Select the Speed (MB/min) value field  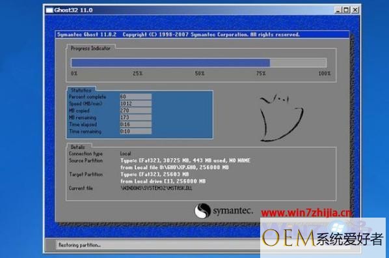[x=135, y=104]
